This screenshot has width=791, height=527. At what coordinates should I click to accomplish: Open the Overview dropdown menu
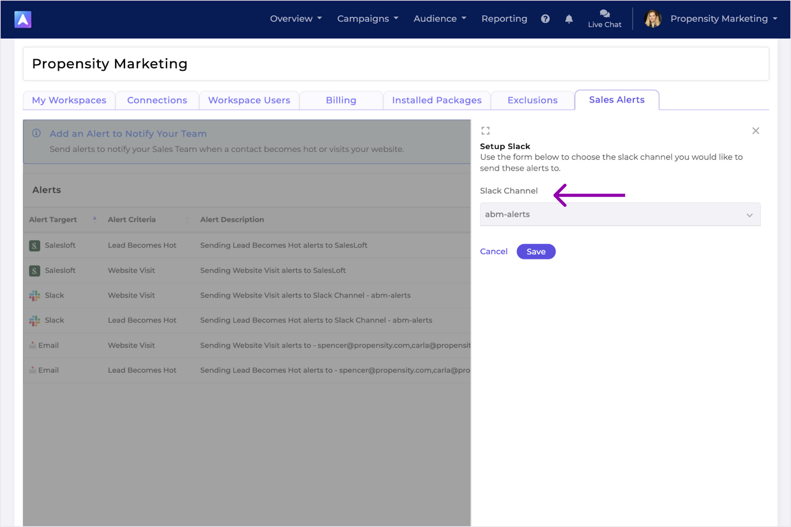296,19
